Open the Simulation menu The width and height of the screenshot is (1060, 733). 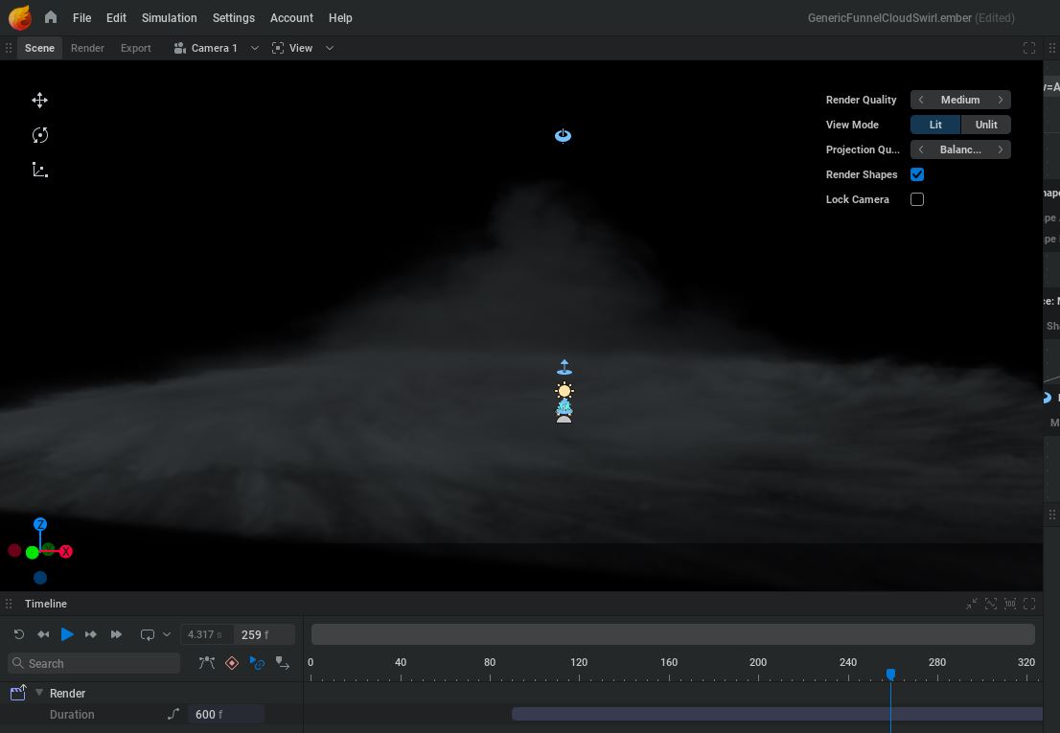[x=169, y=17]
